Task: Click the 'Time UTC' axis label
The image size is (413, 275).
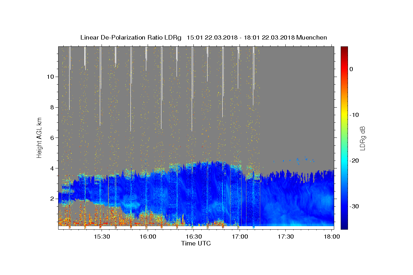Action: pos(196,243)
